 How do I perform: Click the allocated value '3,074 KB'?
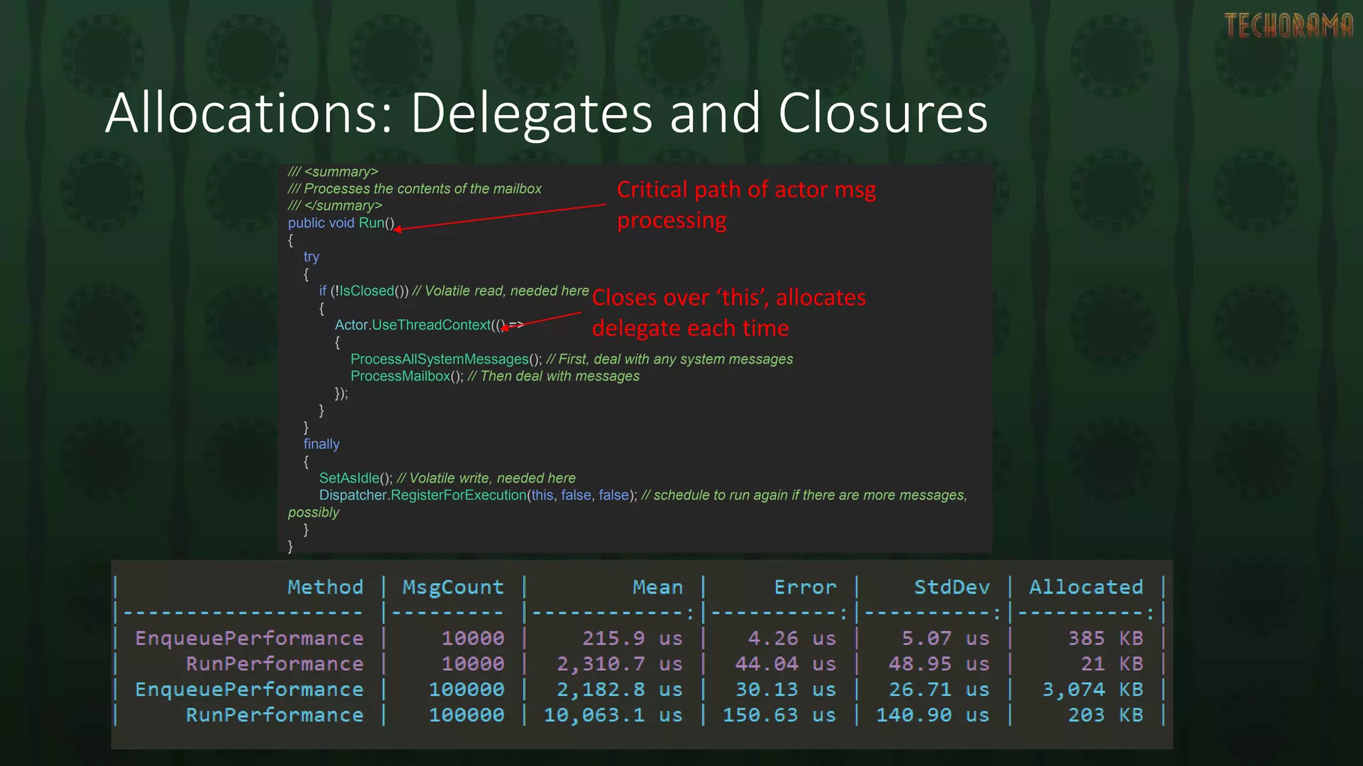(x=1093, y=690)
